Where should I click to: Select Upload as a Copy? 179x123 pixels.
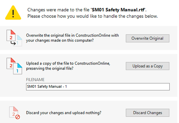[147, 66]
